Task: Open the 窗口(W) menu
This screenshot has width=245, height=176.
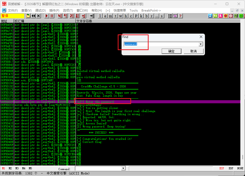Action: [82, 11]
